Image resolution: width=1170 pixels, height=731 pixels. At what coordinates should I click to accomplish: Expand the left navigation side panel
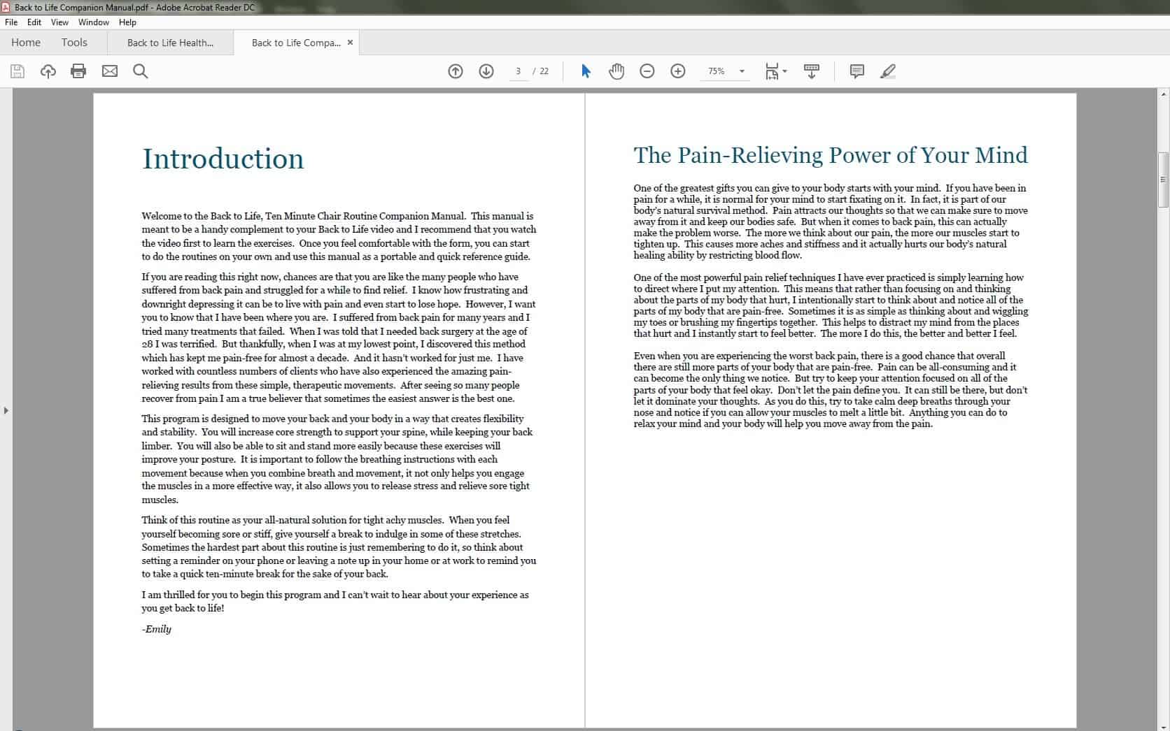(x=6, y=410)
